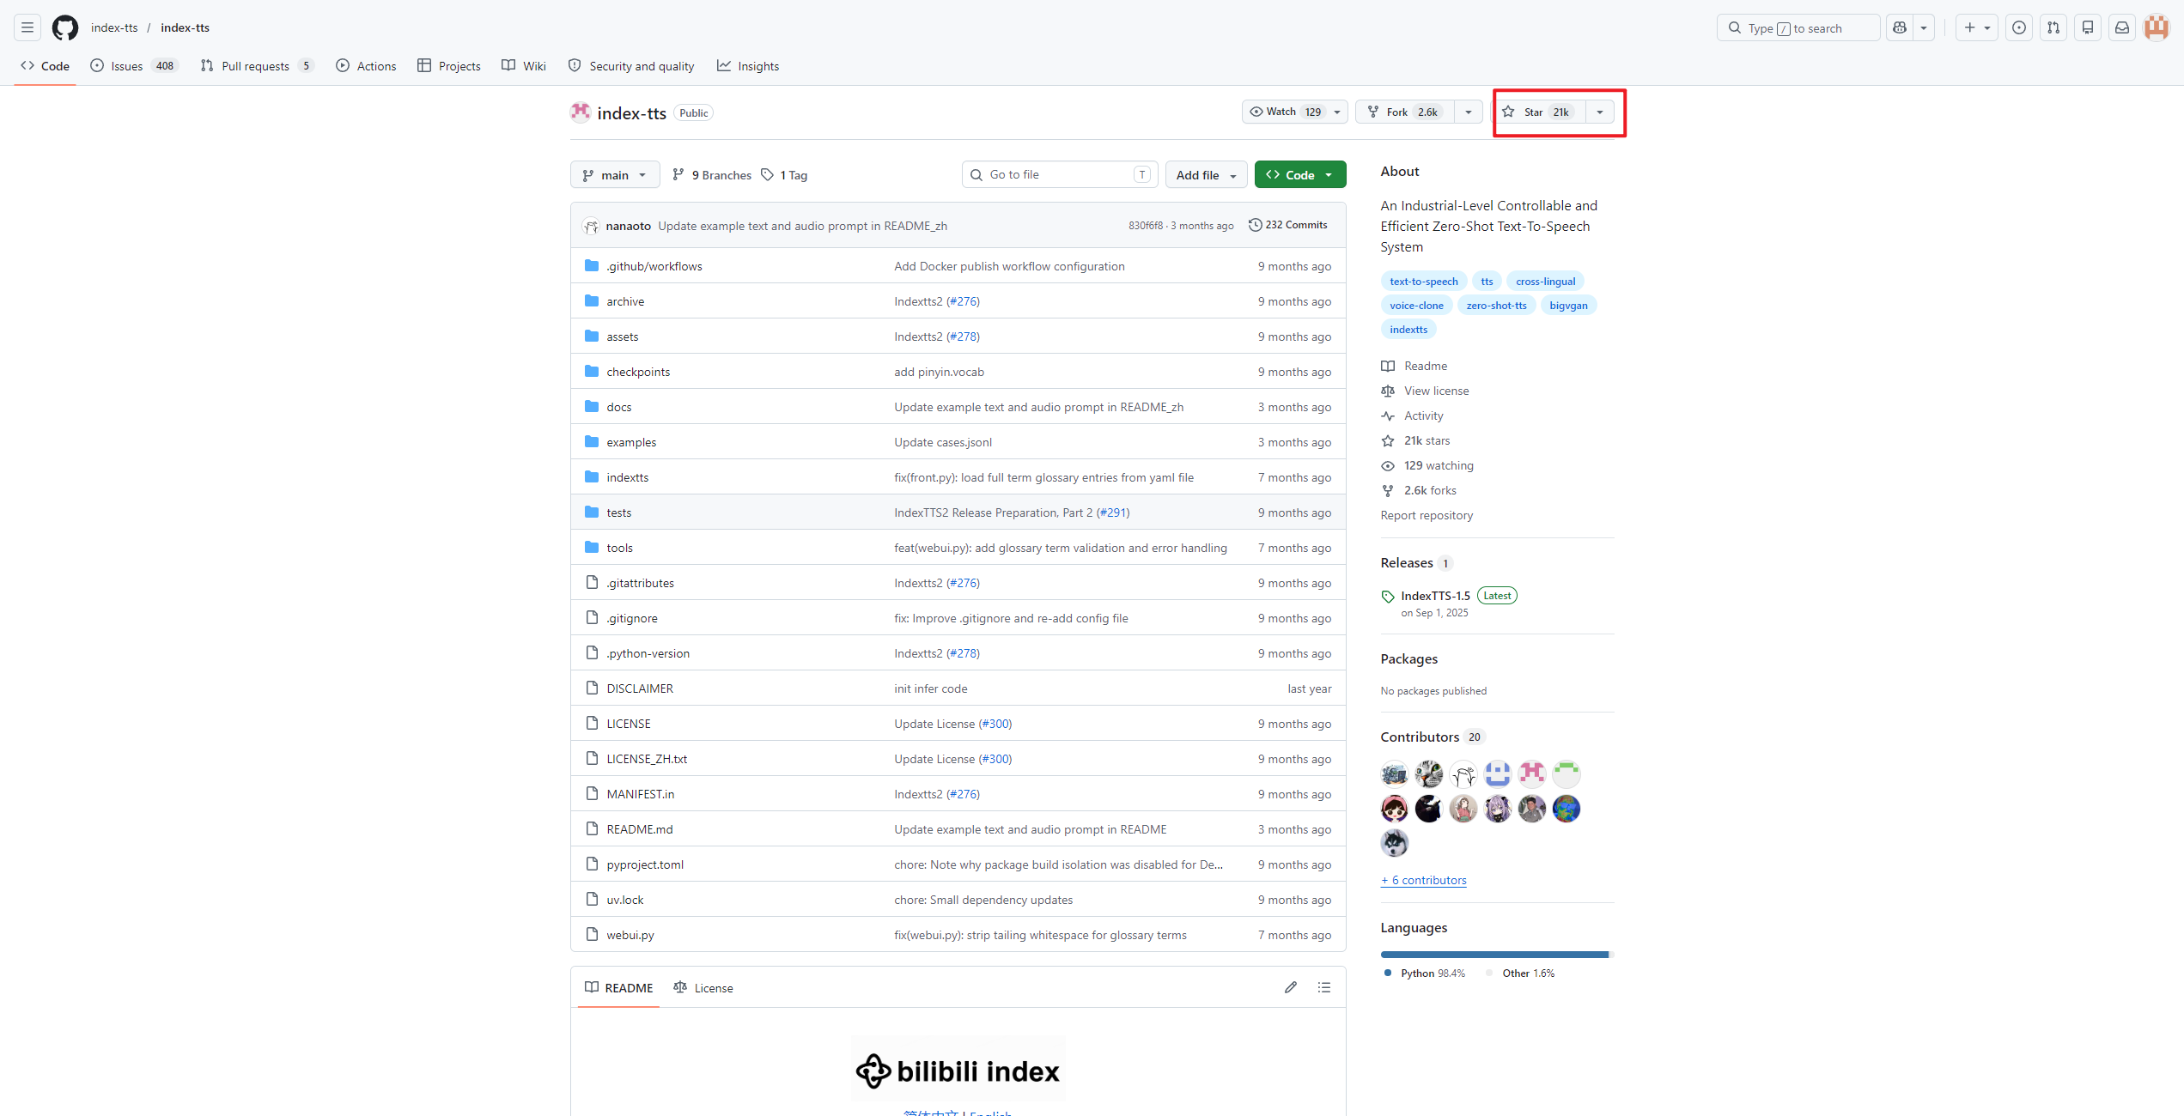The height and width of the screenshot is (1116, 2184).
Task: Open the hamburger navigation menu
Action: [x=27, y=27]
